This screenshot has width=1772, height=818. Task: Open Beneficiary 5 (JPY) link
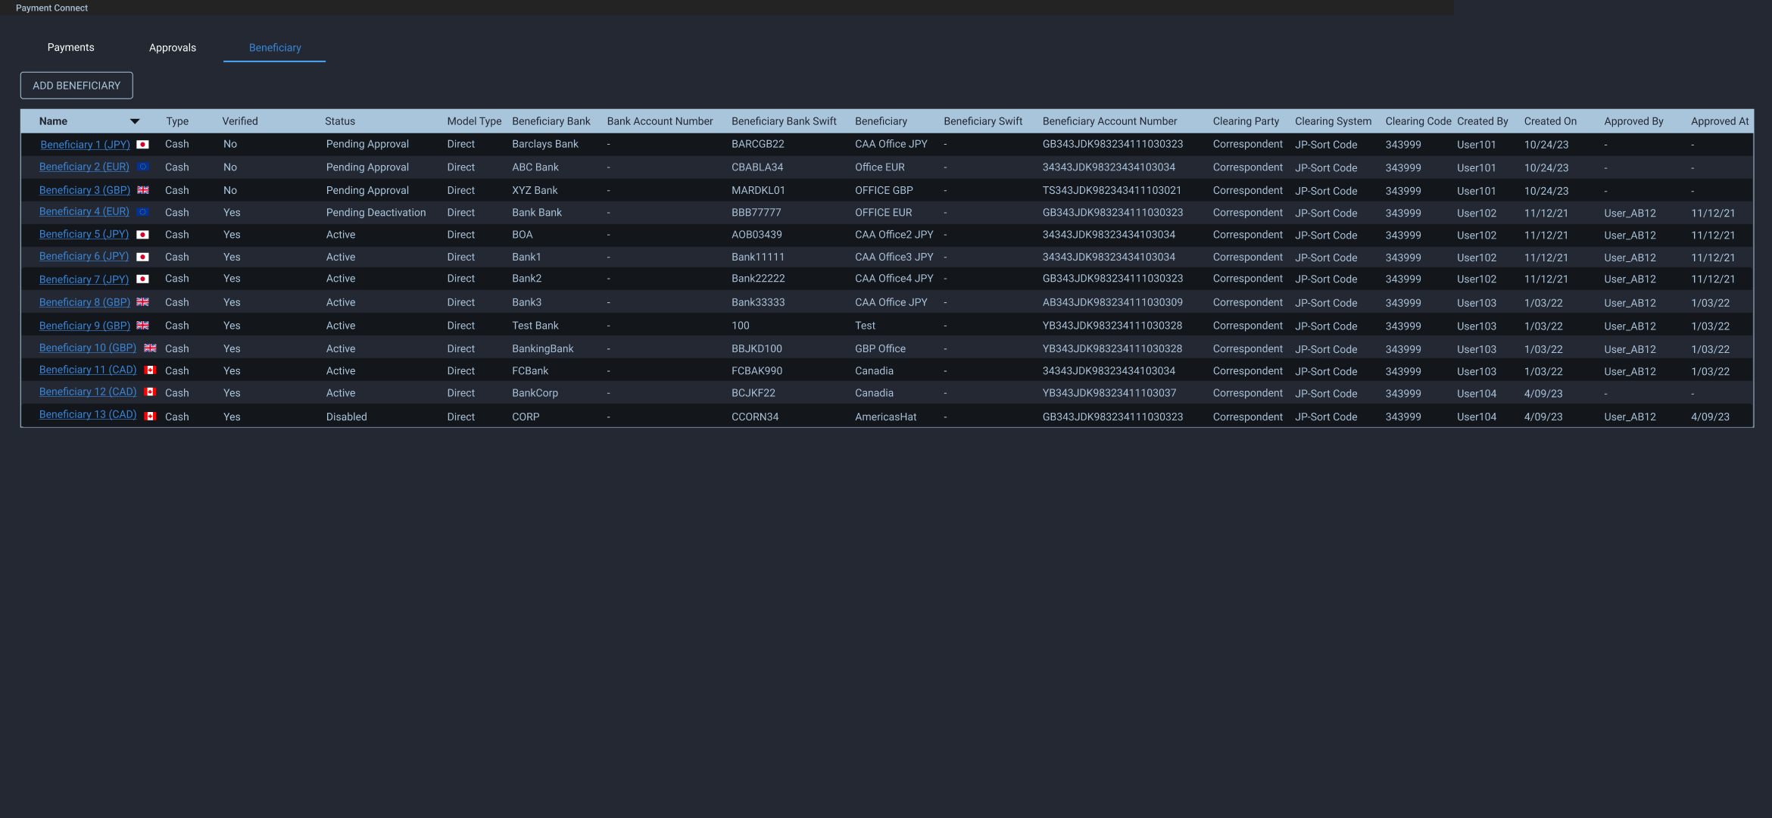84,234
